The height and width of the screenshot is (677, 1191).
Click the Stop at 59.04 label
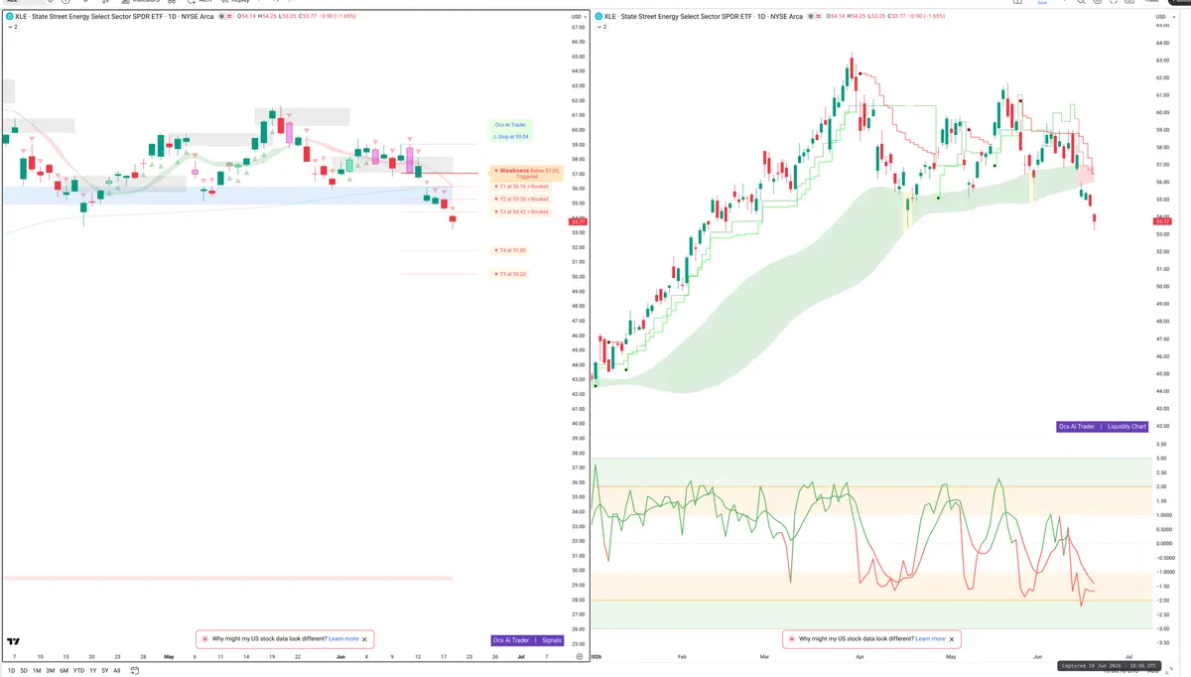(511, 136)
